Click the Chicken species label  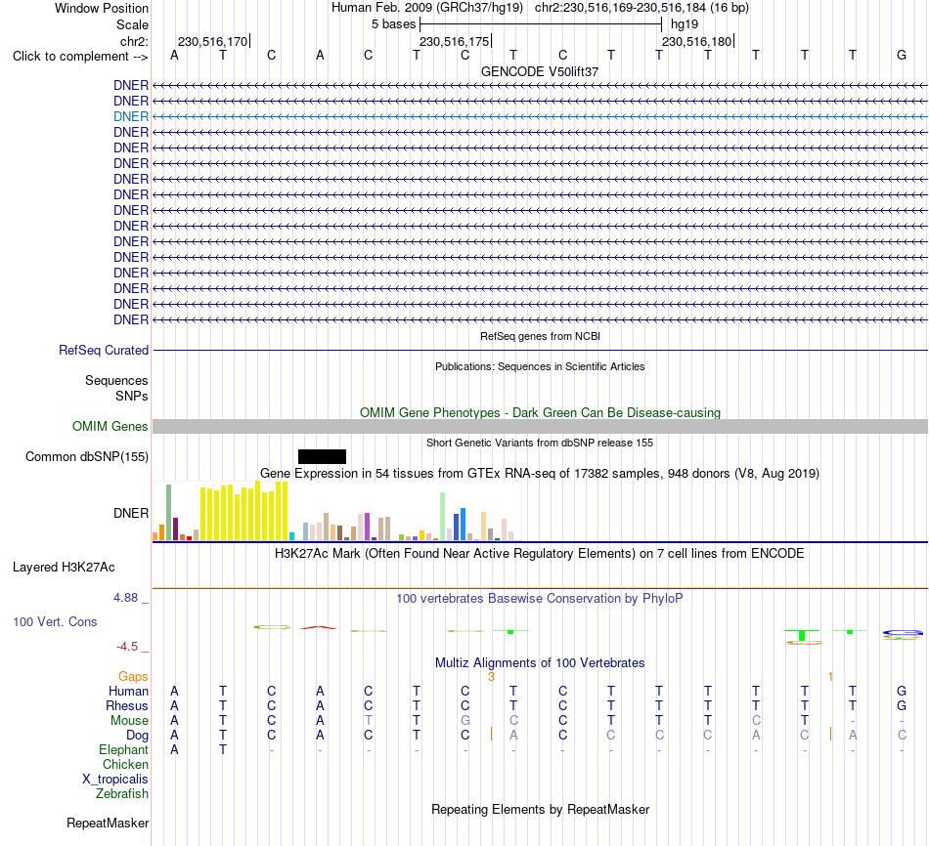pos(125,764)
